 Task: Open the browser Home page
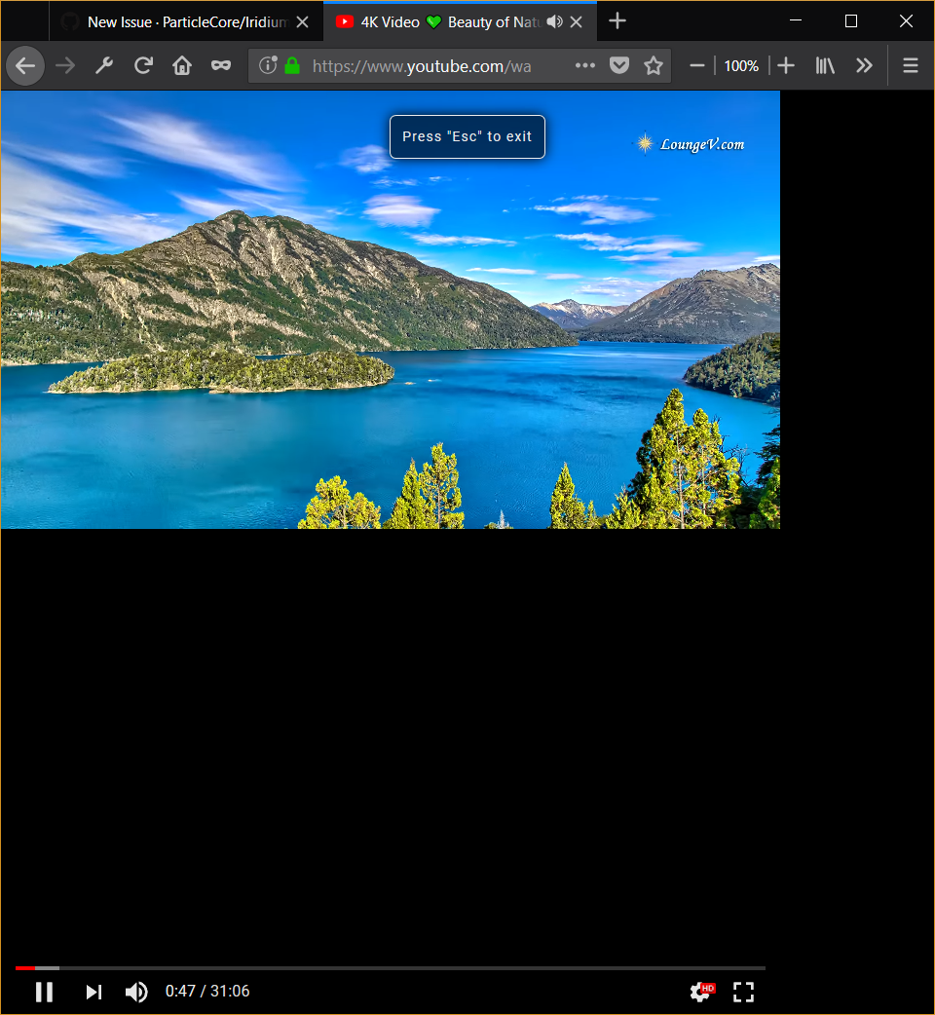point(182,65)
